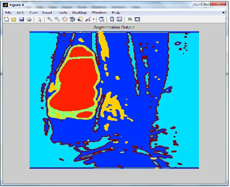Activate the Edit Plot arrow tool
Image resolution: width=230 pixels, height=187 pixels.
coord(40,20)
